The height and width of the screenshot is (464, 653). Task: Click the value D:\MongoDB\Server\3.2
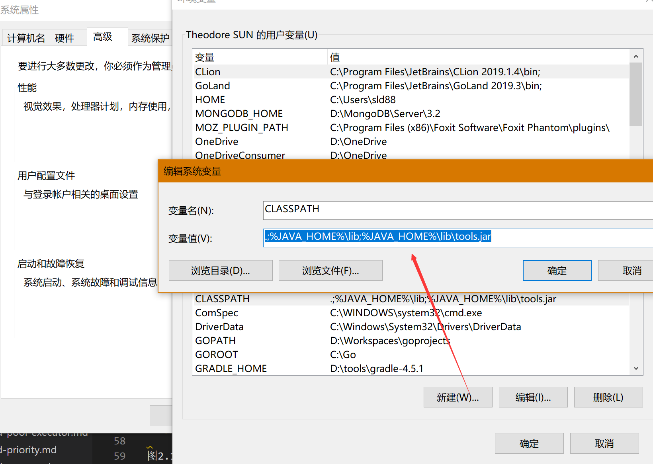point(385,114)
